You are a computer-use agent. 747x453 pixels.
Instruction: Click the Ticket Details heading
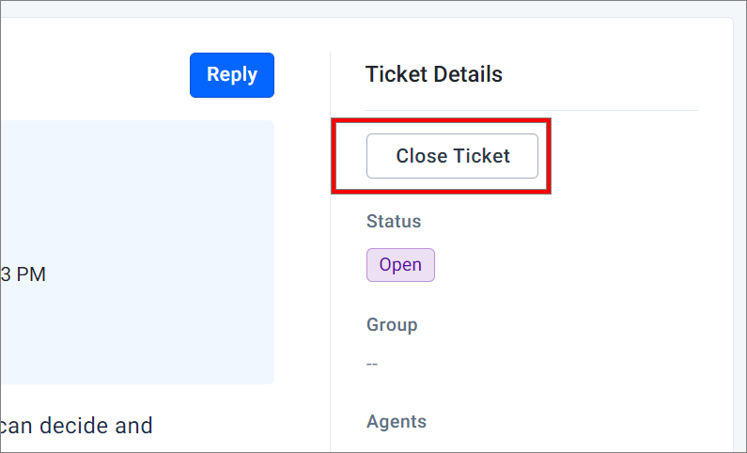point(433,74)
